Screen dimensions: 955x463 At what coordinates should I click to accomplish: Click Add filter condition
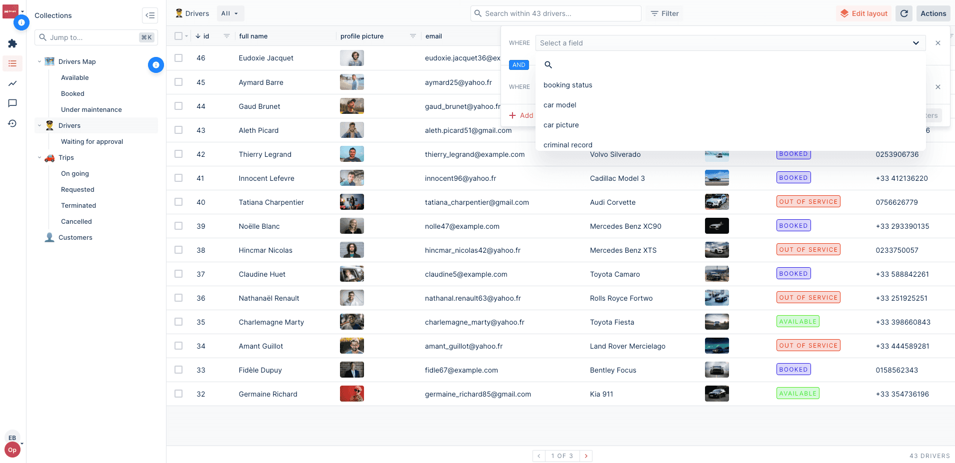(x=521, y=115)
